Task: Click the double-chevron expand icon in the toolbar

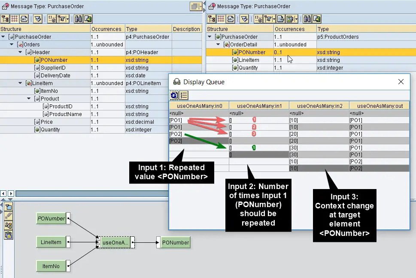Action: (38, 19)
